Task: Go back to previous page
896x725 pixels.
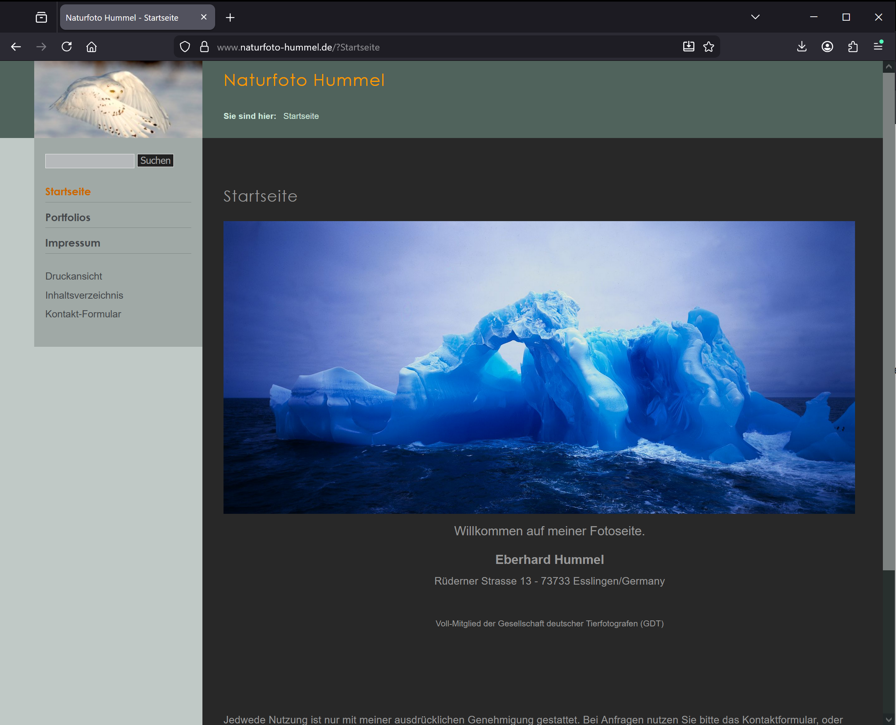Action: click(x=16, y=47)
